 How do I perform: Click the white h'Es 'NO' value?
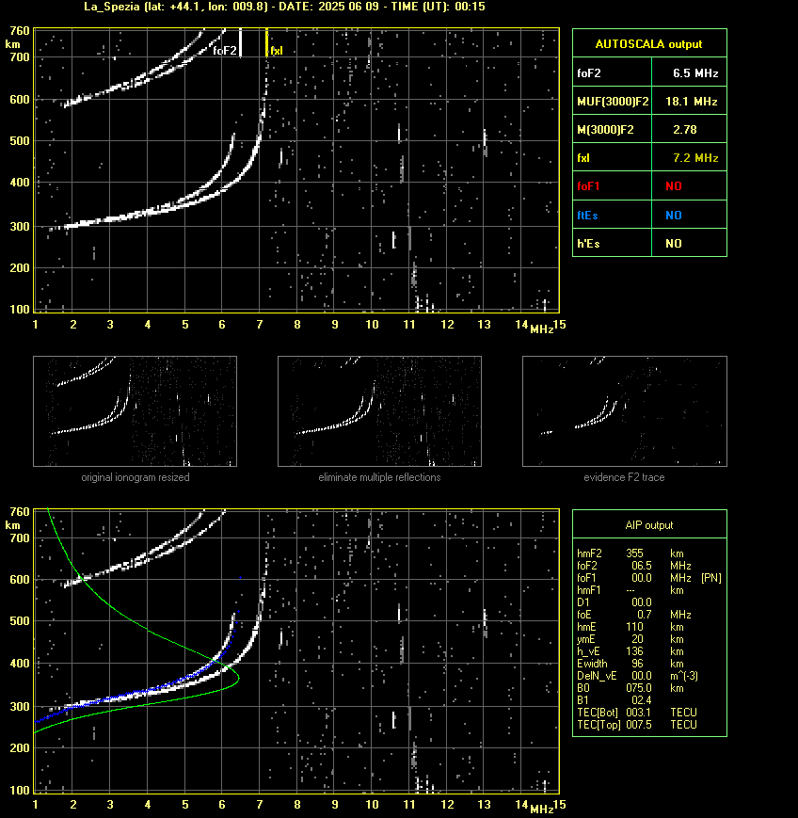pyautogui.click(x=674, y=244)
